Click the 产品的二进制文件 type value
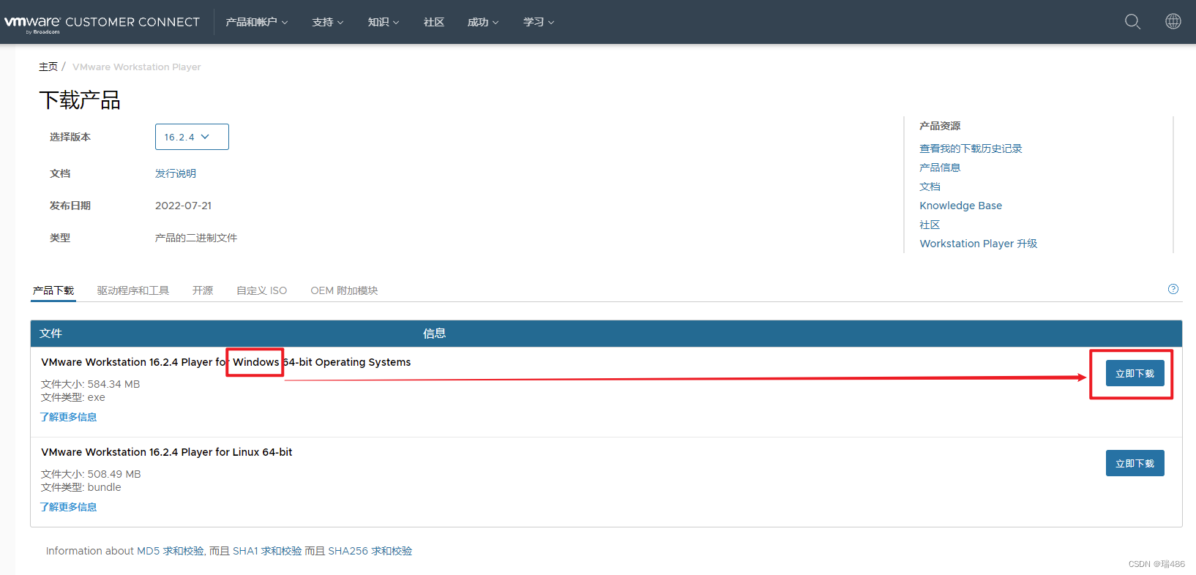 tap(196, 238)
